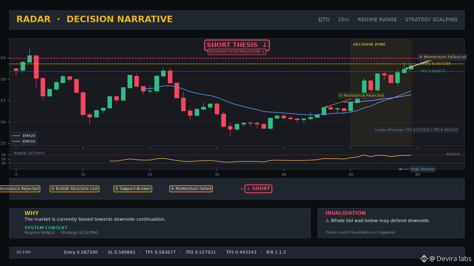Click the 15m timeframe in header
Image resolution: width=474 pixels, height=266 pixels.
click(x=343, y=20)
